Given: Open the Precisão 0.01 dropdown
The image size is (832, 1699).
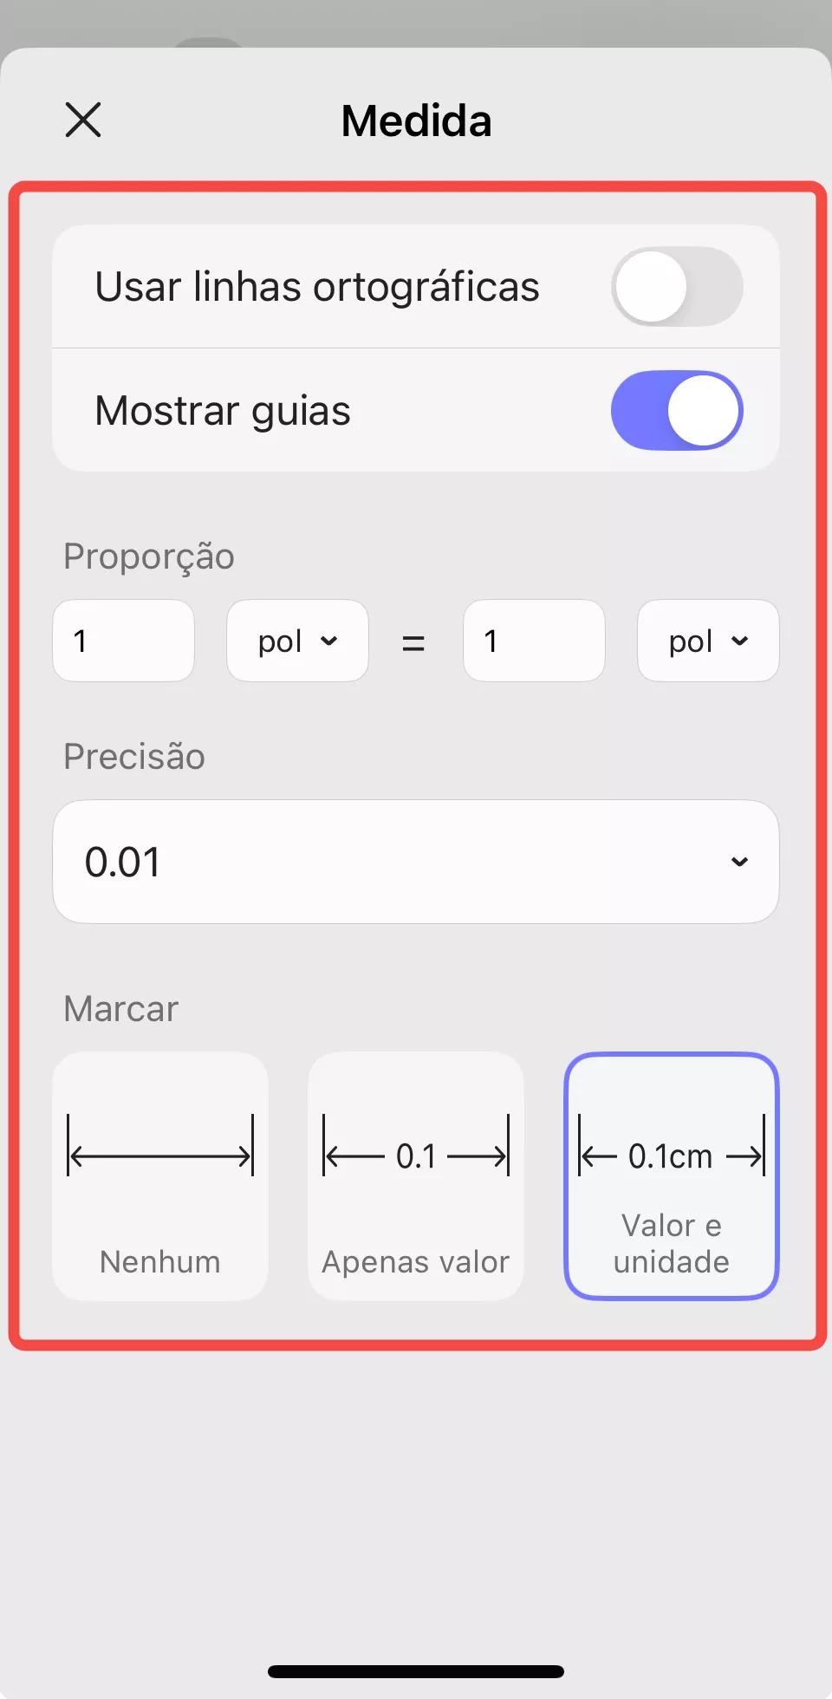Looking at the screenshot, I should tap(415, 861).
